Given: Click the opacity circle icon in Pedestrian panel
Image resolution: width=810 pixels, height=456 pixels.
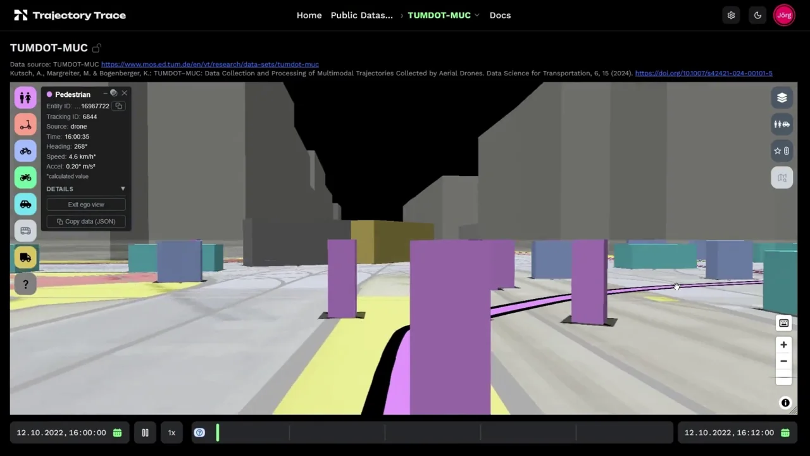Looking at the screenshot, I should [x=114, y=93].
